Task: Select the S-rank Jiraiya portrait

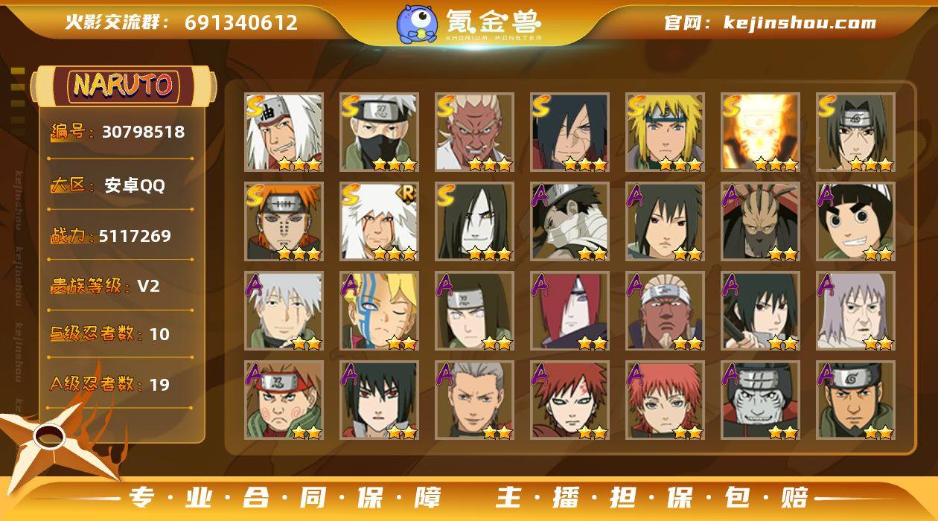Action: [284, 132]
